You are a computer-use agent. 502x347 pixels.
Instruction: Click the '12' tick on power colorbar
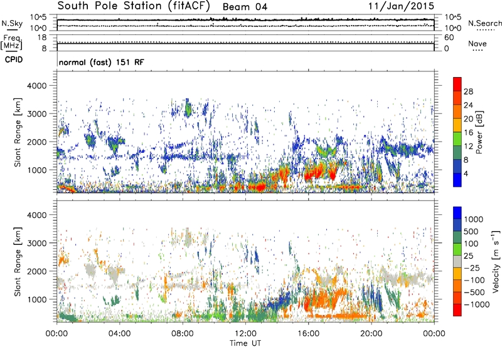(x=468, y=147)
